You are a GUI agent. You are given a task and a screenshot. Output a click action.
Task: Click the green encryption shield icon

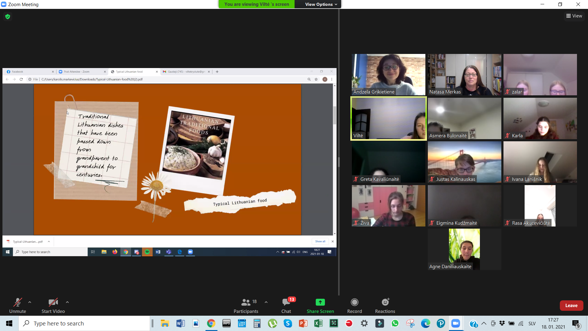8,17
